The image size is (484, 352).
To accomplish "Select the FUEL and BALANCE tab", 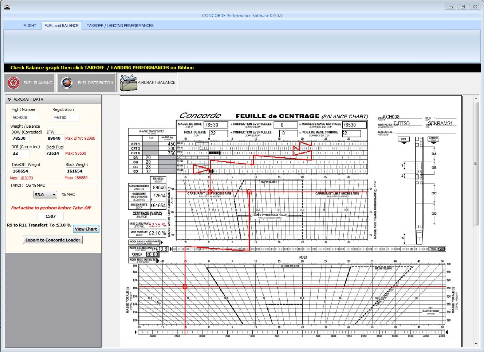I will pyautogui.click(x=61, y=26).
